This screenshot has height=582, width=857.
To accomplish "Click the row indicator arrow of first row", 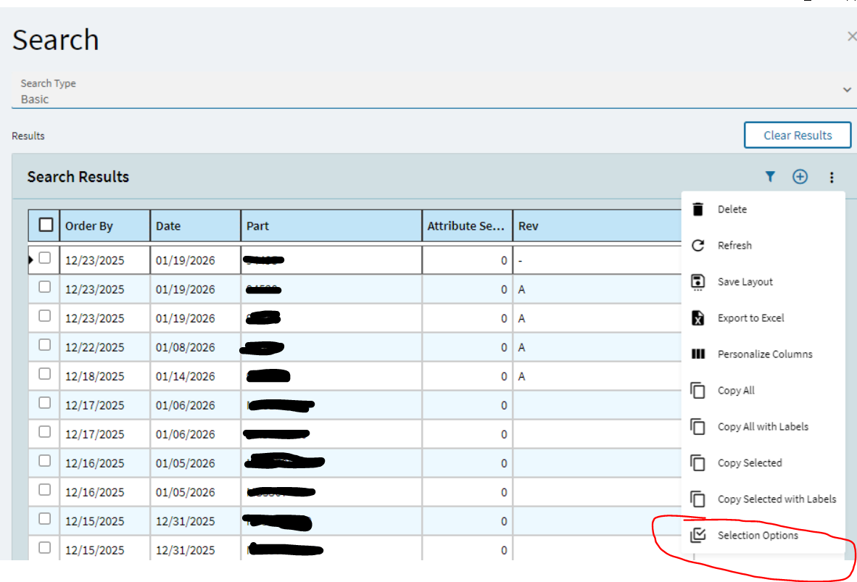I will (31, 259).
